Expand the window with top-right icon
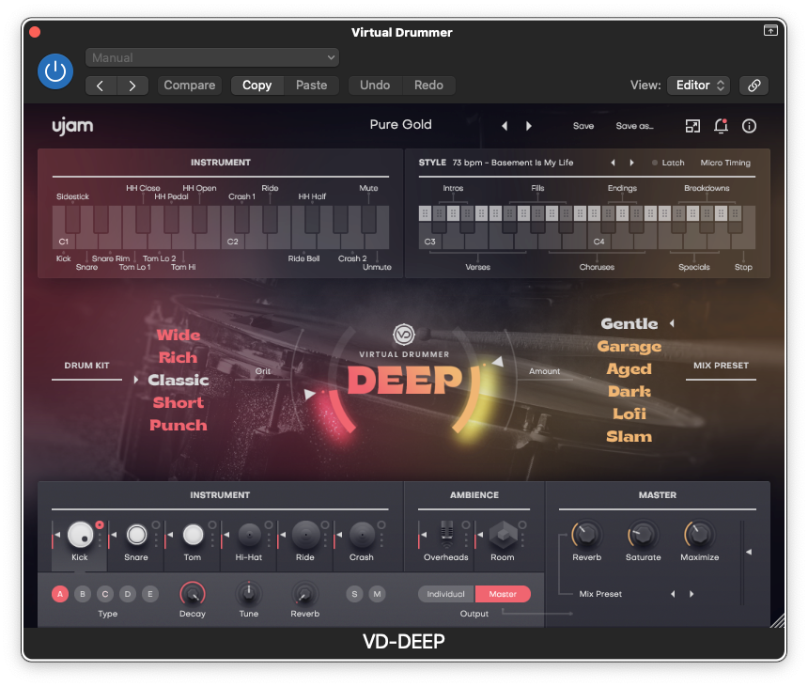The image size is (808, 687). pyautogui.click(x=770, y=30)
